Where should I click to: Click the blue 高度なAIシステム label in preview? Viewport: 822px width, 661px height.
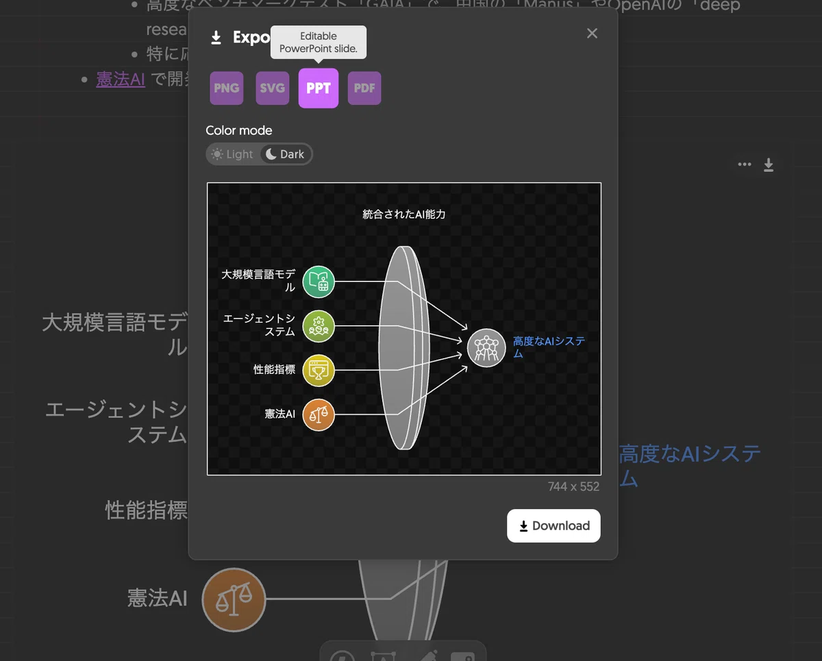click(549, 347)
